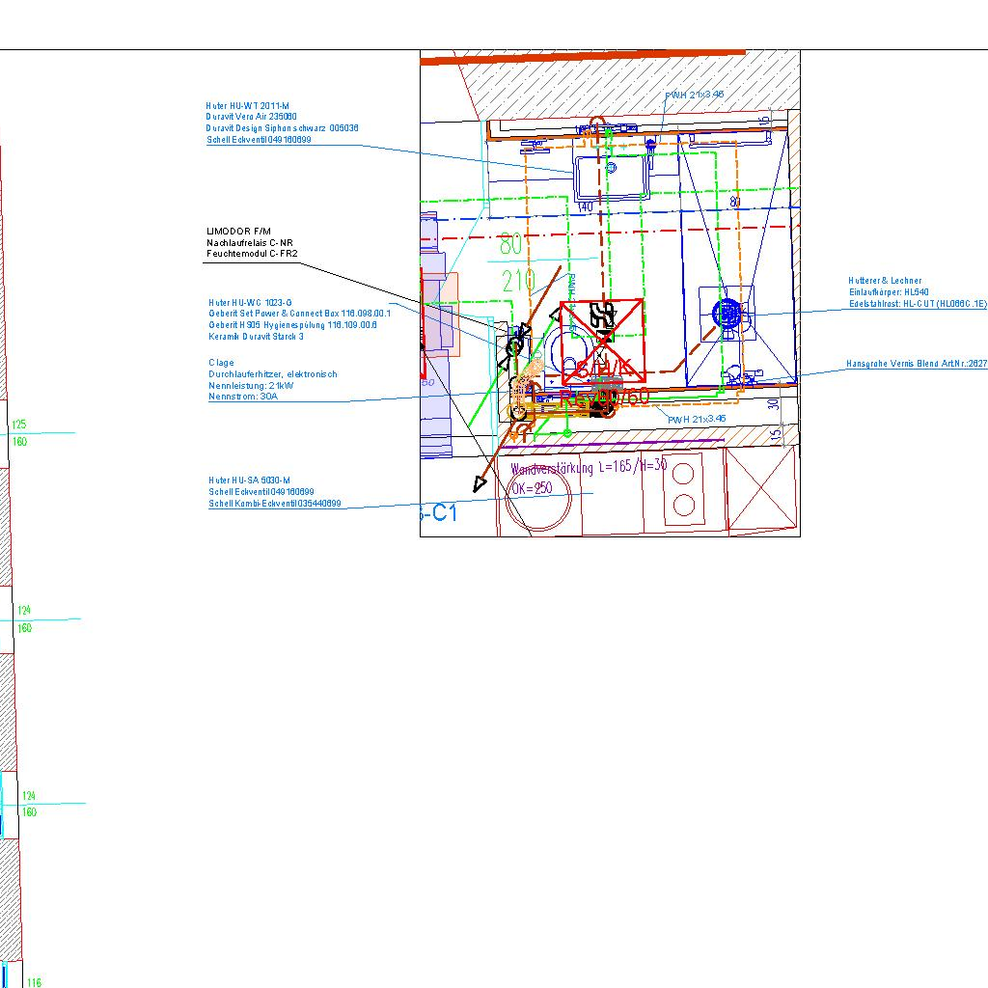Click the crossed red square in kitchen

point(761,488)
